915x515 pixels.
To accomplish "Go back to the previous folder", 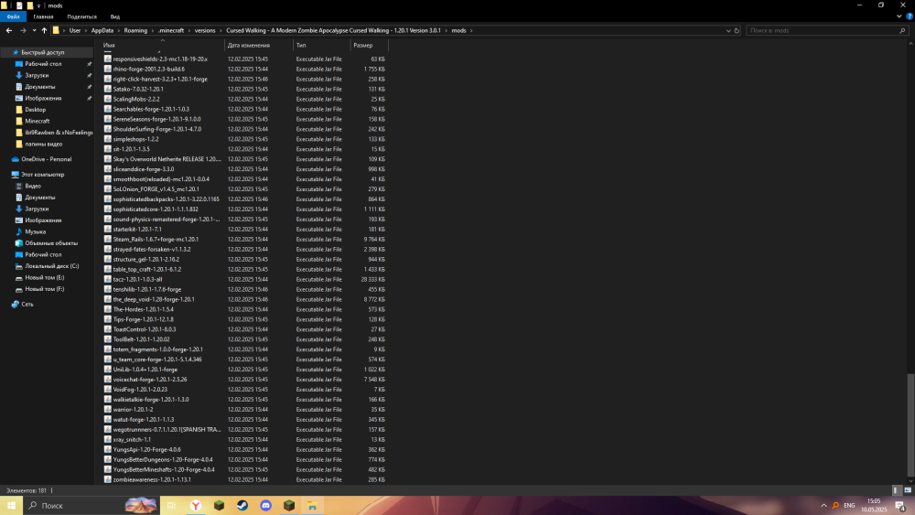I will 9,30.
